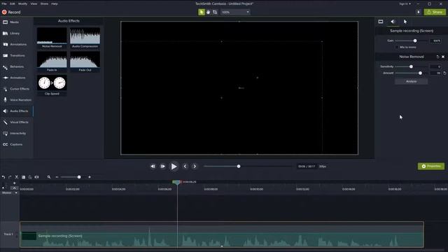Click the Properties button
This screenshot has width=448, height=252.
[431, 166]
